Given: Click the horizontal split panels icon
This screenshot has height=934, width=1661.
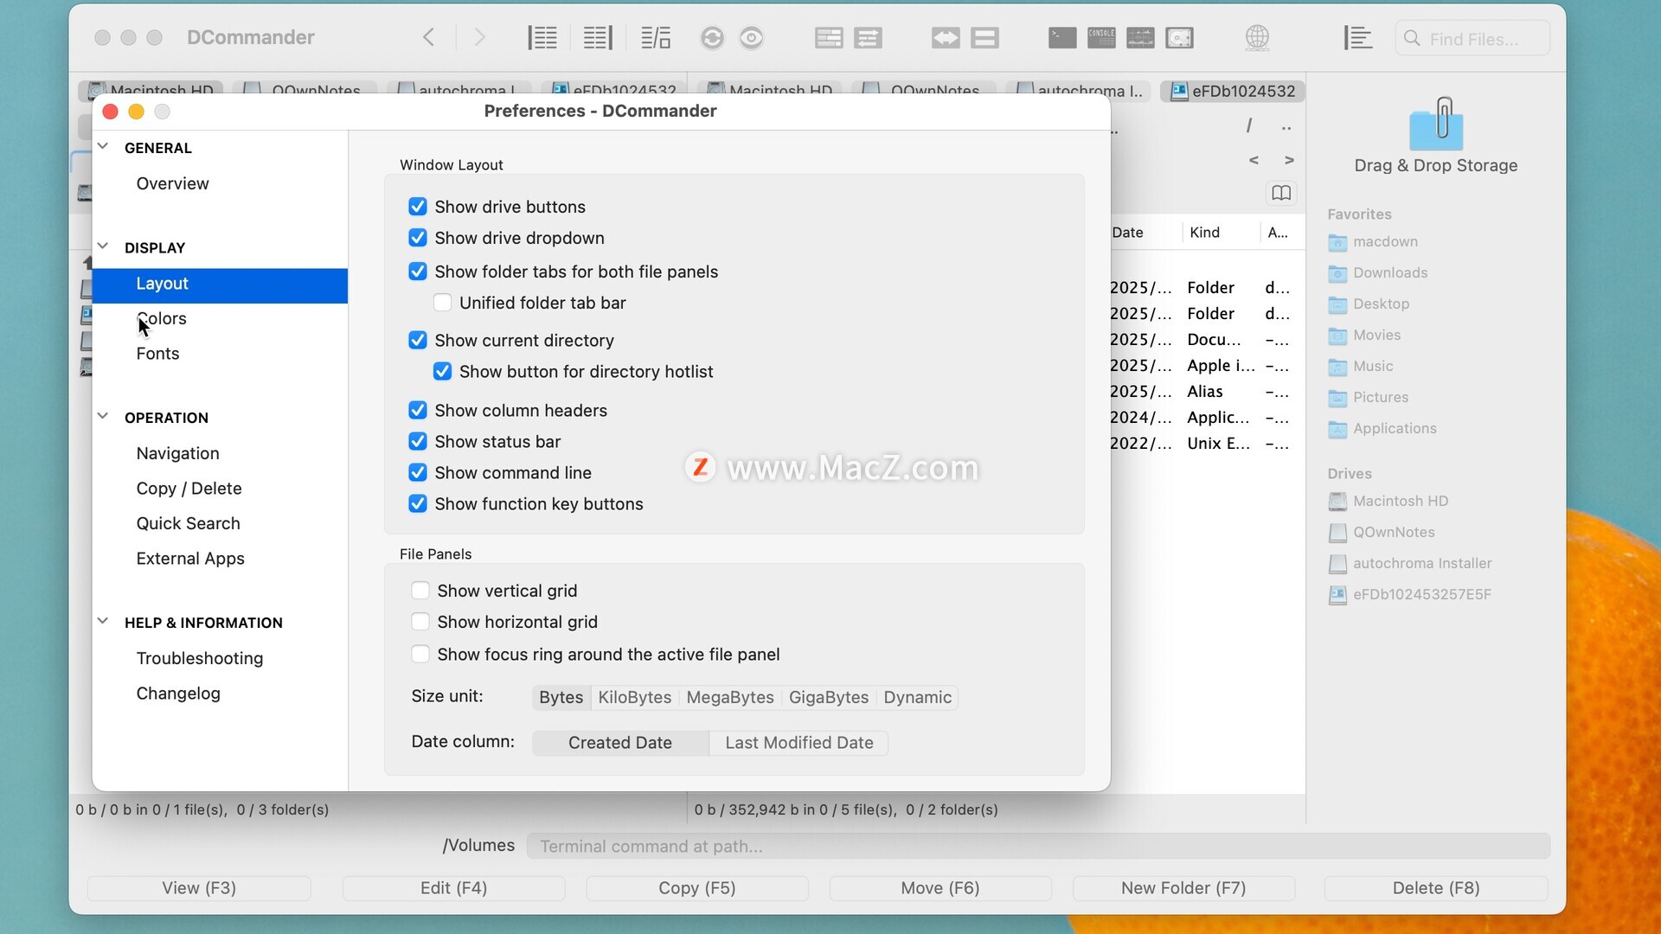Looking at the screenshot, I should coord(984,37).
